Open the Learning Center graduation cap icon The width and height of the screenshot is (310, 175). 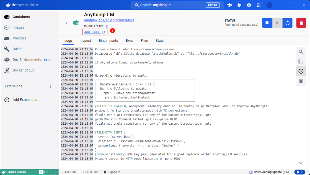point(229,5)
